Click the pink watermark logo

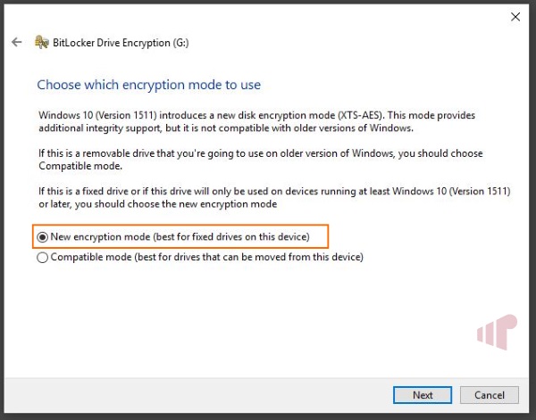[x=497, y=332]
